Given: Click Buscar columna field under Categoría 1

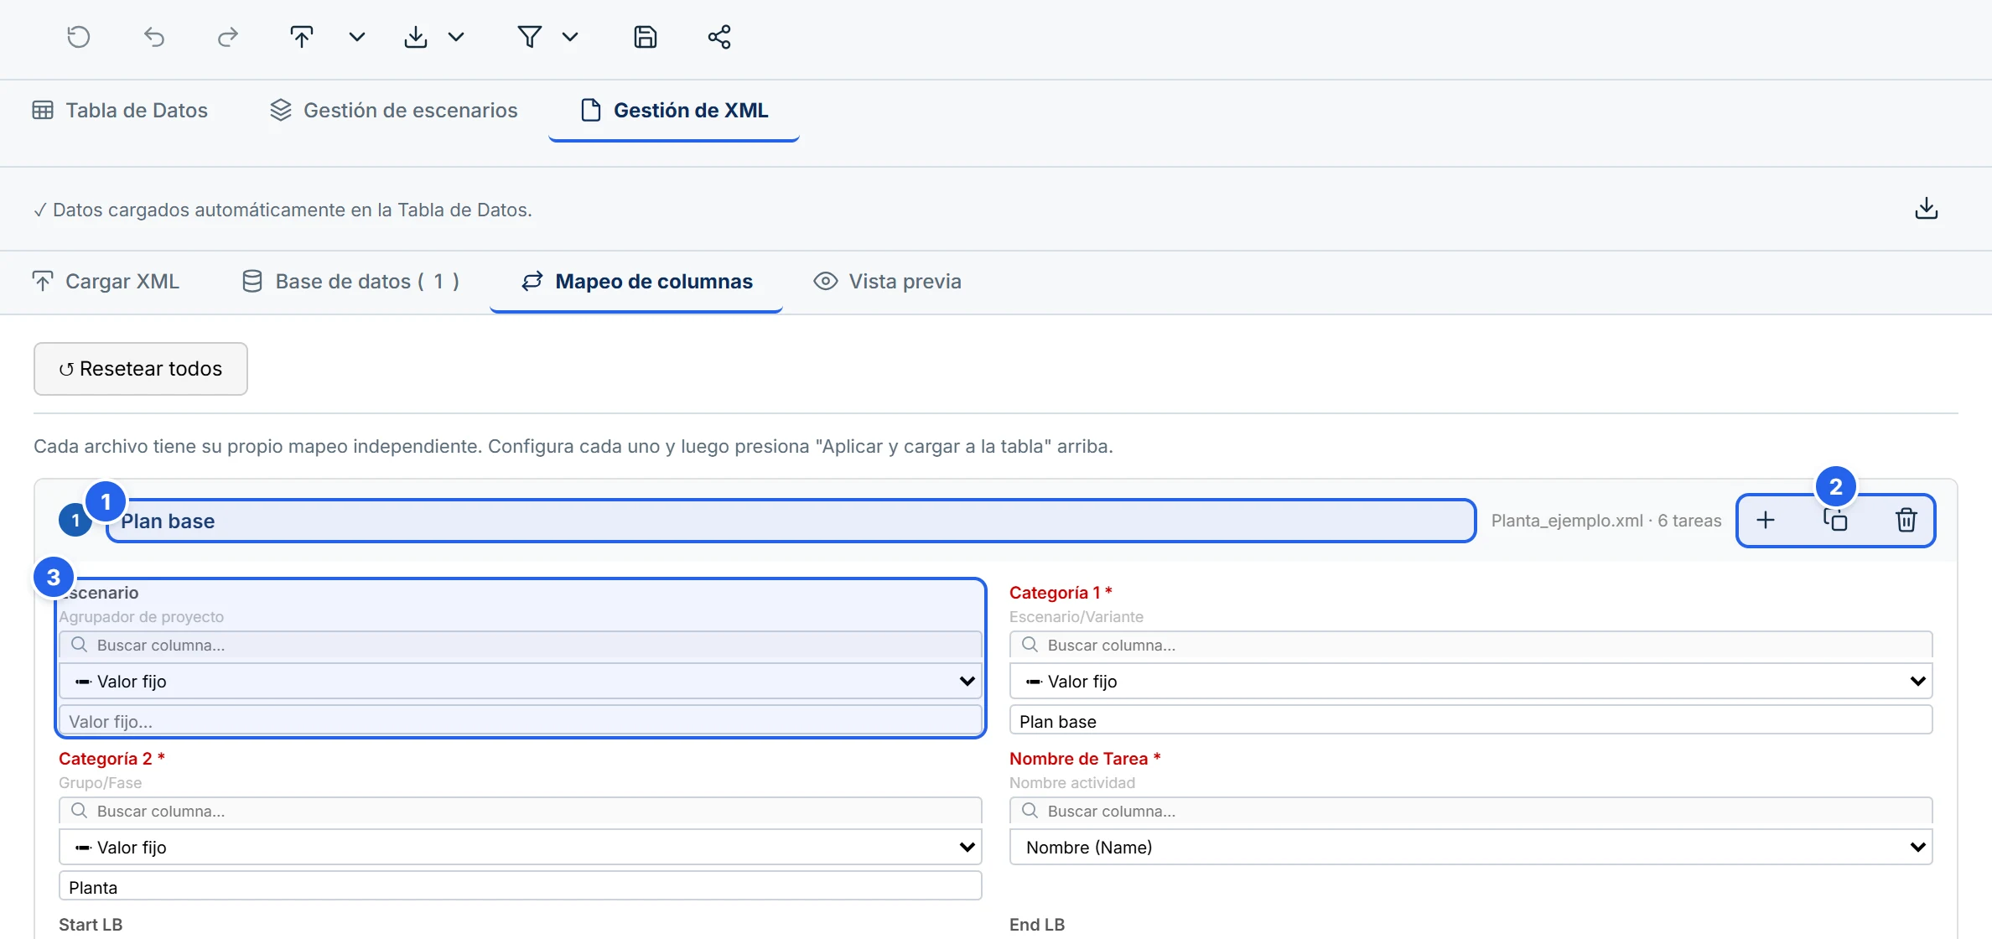Looking at the screenshot, I should click(x=1471, y=645).
